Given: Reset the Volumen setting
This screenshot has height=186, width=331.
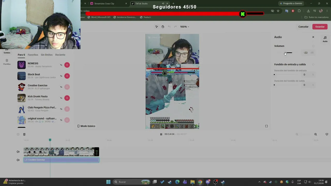Looking at the screenshot, I should [x=313, y=46].
